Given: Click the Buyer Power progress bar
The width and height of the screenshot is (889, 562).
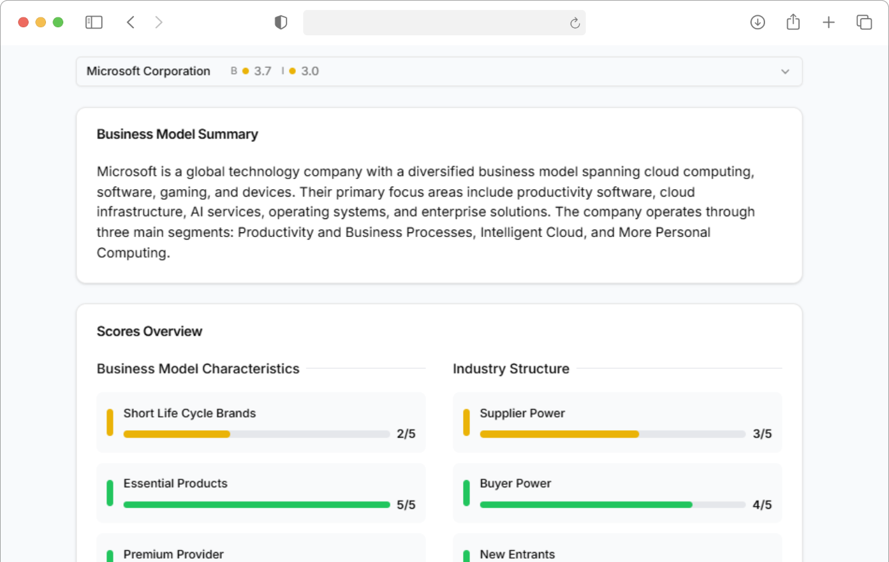Looking at the screenshot, I should 612,505.
